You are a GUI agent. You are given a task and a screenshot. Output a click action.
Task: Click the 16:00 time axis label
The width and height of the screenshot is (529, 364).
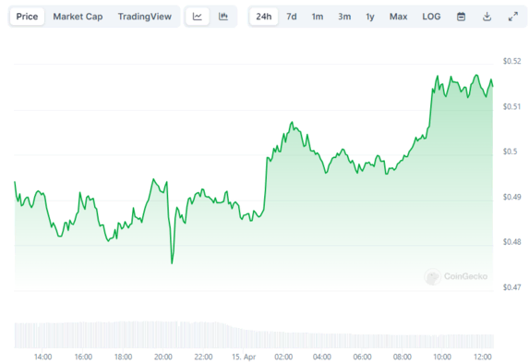(x=83, y=357)
